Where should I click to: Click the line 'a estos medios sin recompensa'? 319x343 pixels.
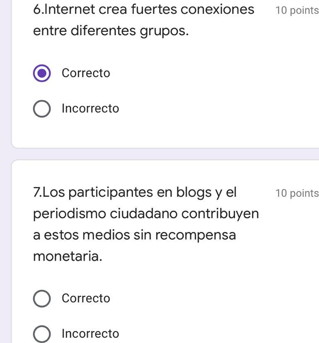(135, 235)
